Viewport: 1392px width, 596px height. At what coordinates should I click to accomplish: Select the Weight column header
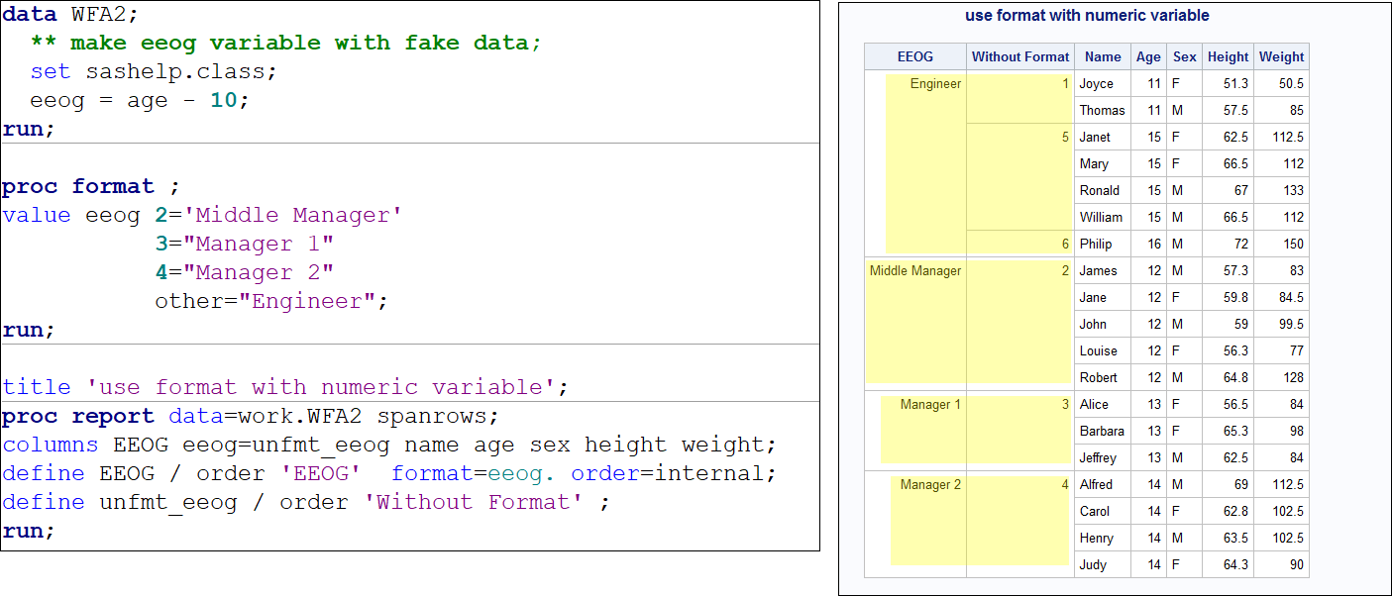pos(1282,56)
